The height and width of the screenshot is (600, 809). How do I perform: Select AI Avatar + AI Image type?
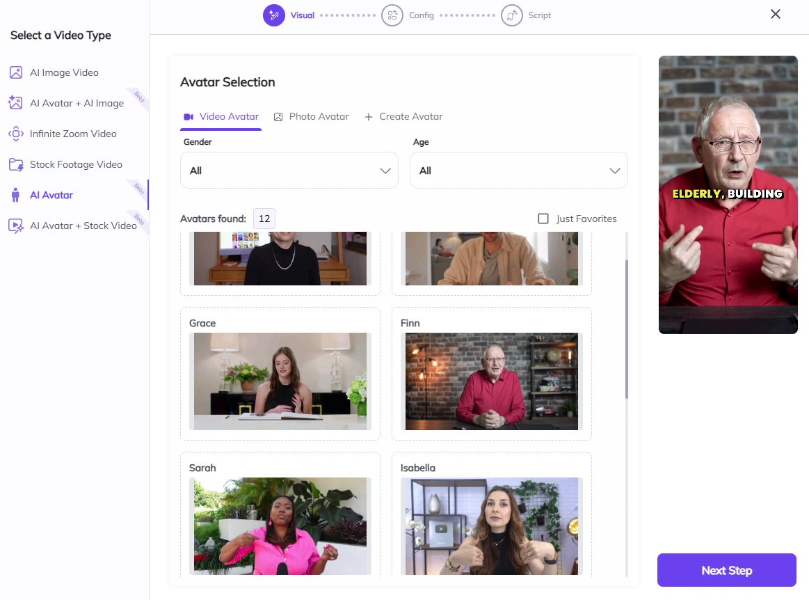point(77,103)
